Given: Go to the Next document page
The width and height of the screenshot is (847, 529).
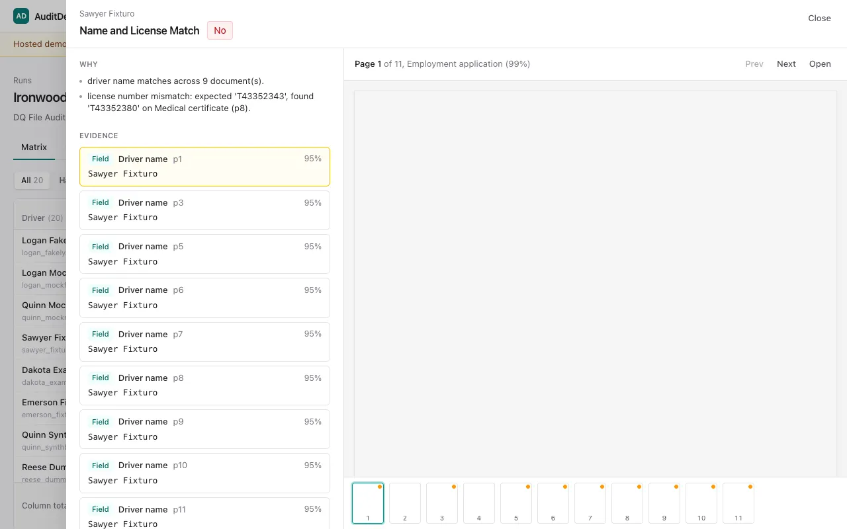Looking at the screenshot, I should click(x=786, y=64).
